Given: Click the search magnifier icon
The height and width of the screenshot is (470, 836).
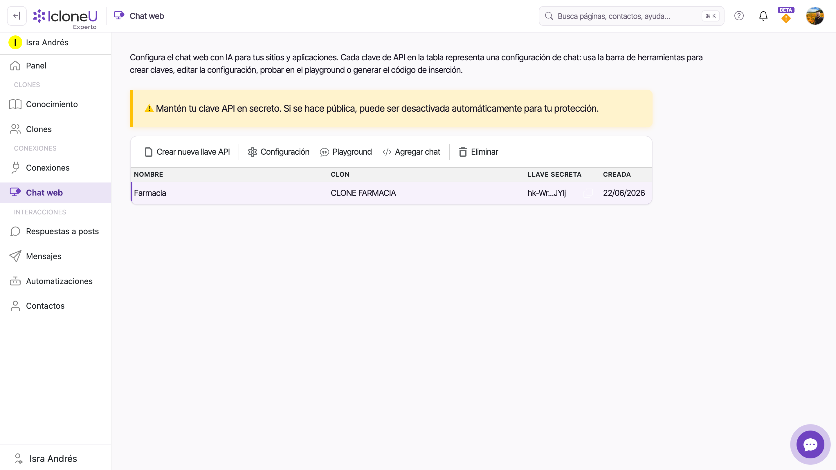Looking at the screenshot, I should tap(549, 16).
